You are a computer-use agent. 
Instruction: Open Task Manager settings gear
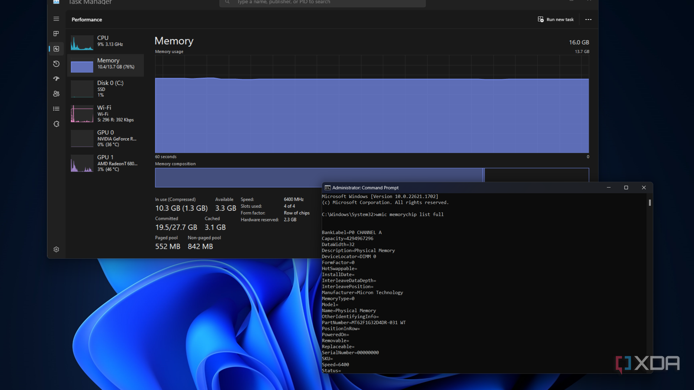56,250
